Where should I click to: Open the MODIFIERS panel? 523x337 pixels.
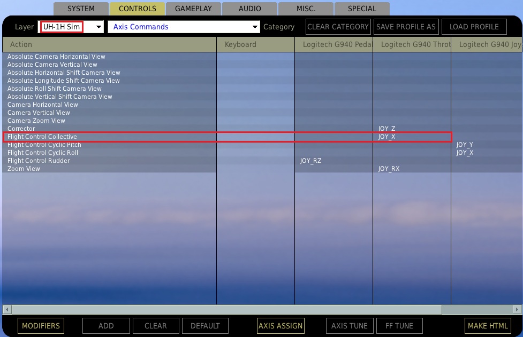click(x=41, y=326)
